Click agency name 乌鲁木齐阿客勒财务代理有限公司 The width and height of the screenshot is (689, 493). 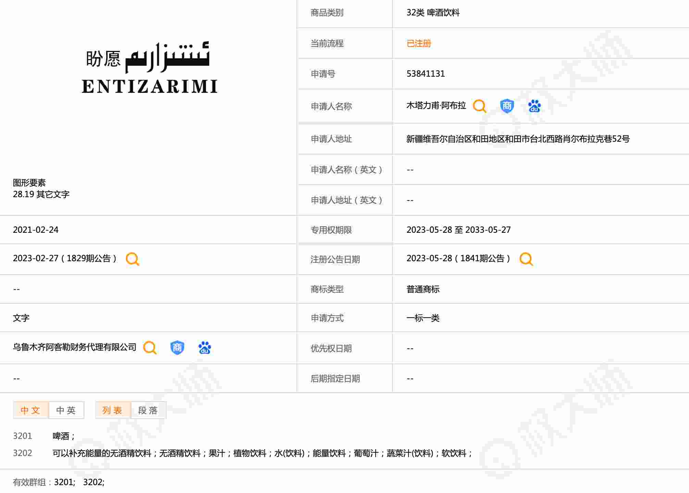pos(74,347)
